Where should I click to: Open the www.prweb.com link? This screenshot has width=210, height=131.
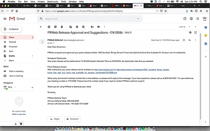(104, 70)
